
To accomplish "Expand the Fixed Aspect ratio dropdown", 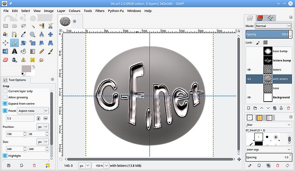I will [33, 111].
